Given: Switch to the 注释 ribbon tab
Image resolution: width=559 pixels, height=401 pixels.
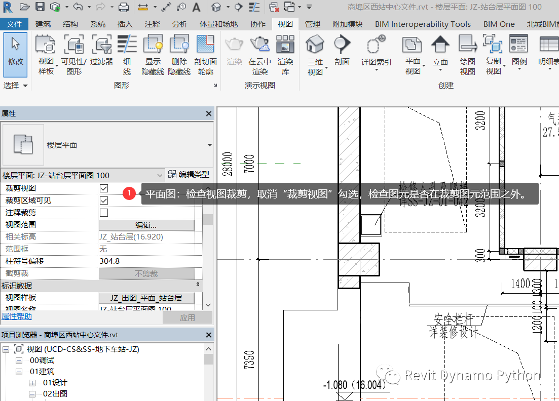Looking at the screenshot, I should click(x=153, y=24).
